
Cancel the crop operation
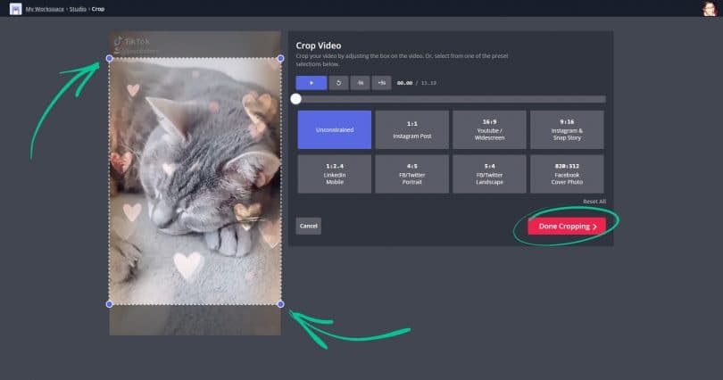tap(309, 226)
